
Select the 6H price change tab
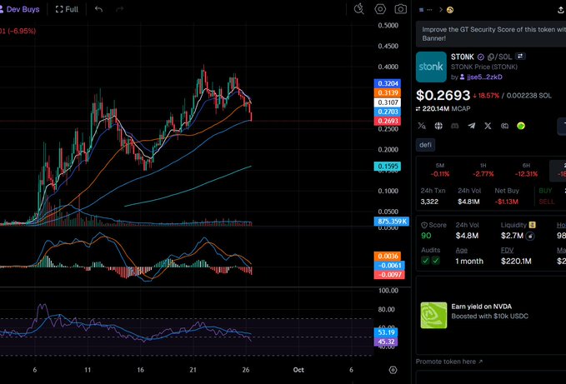coord(526,170)
